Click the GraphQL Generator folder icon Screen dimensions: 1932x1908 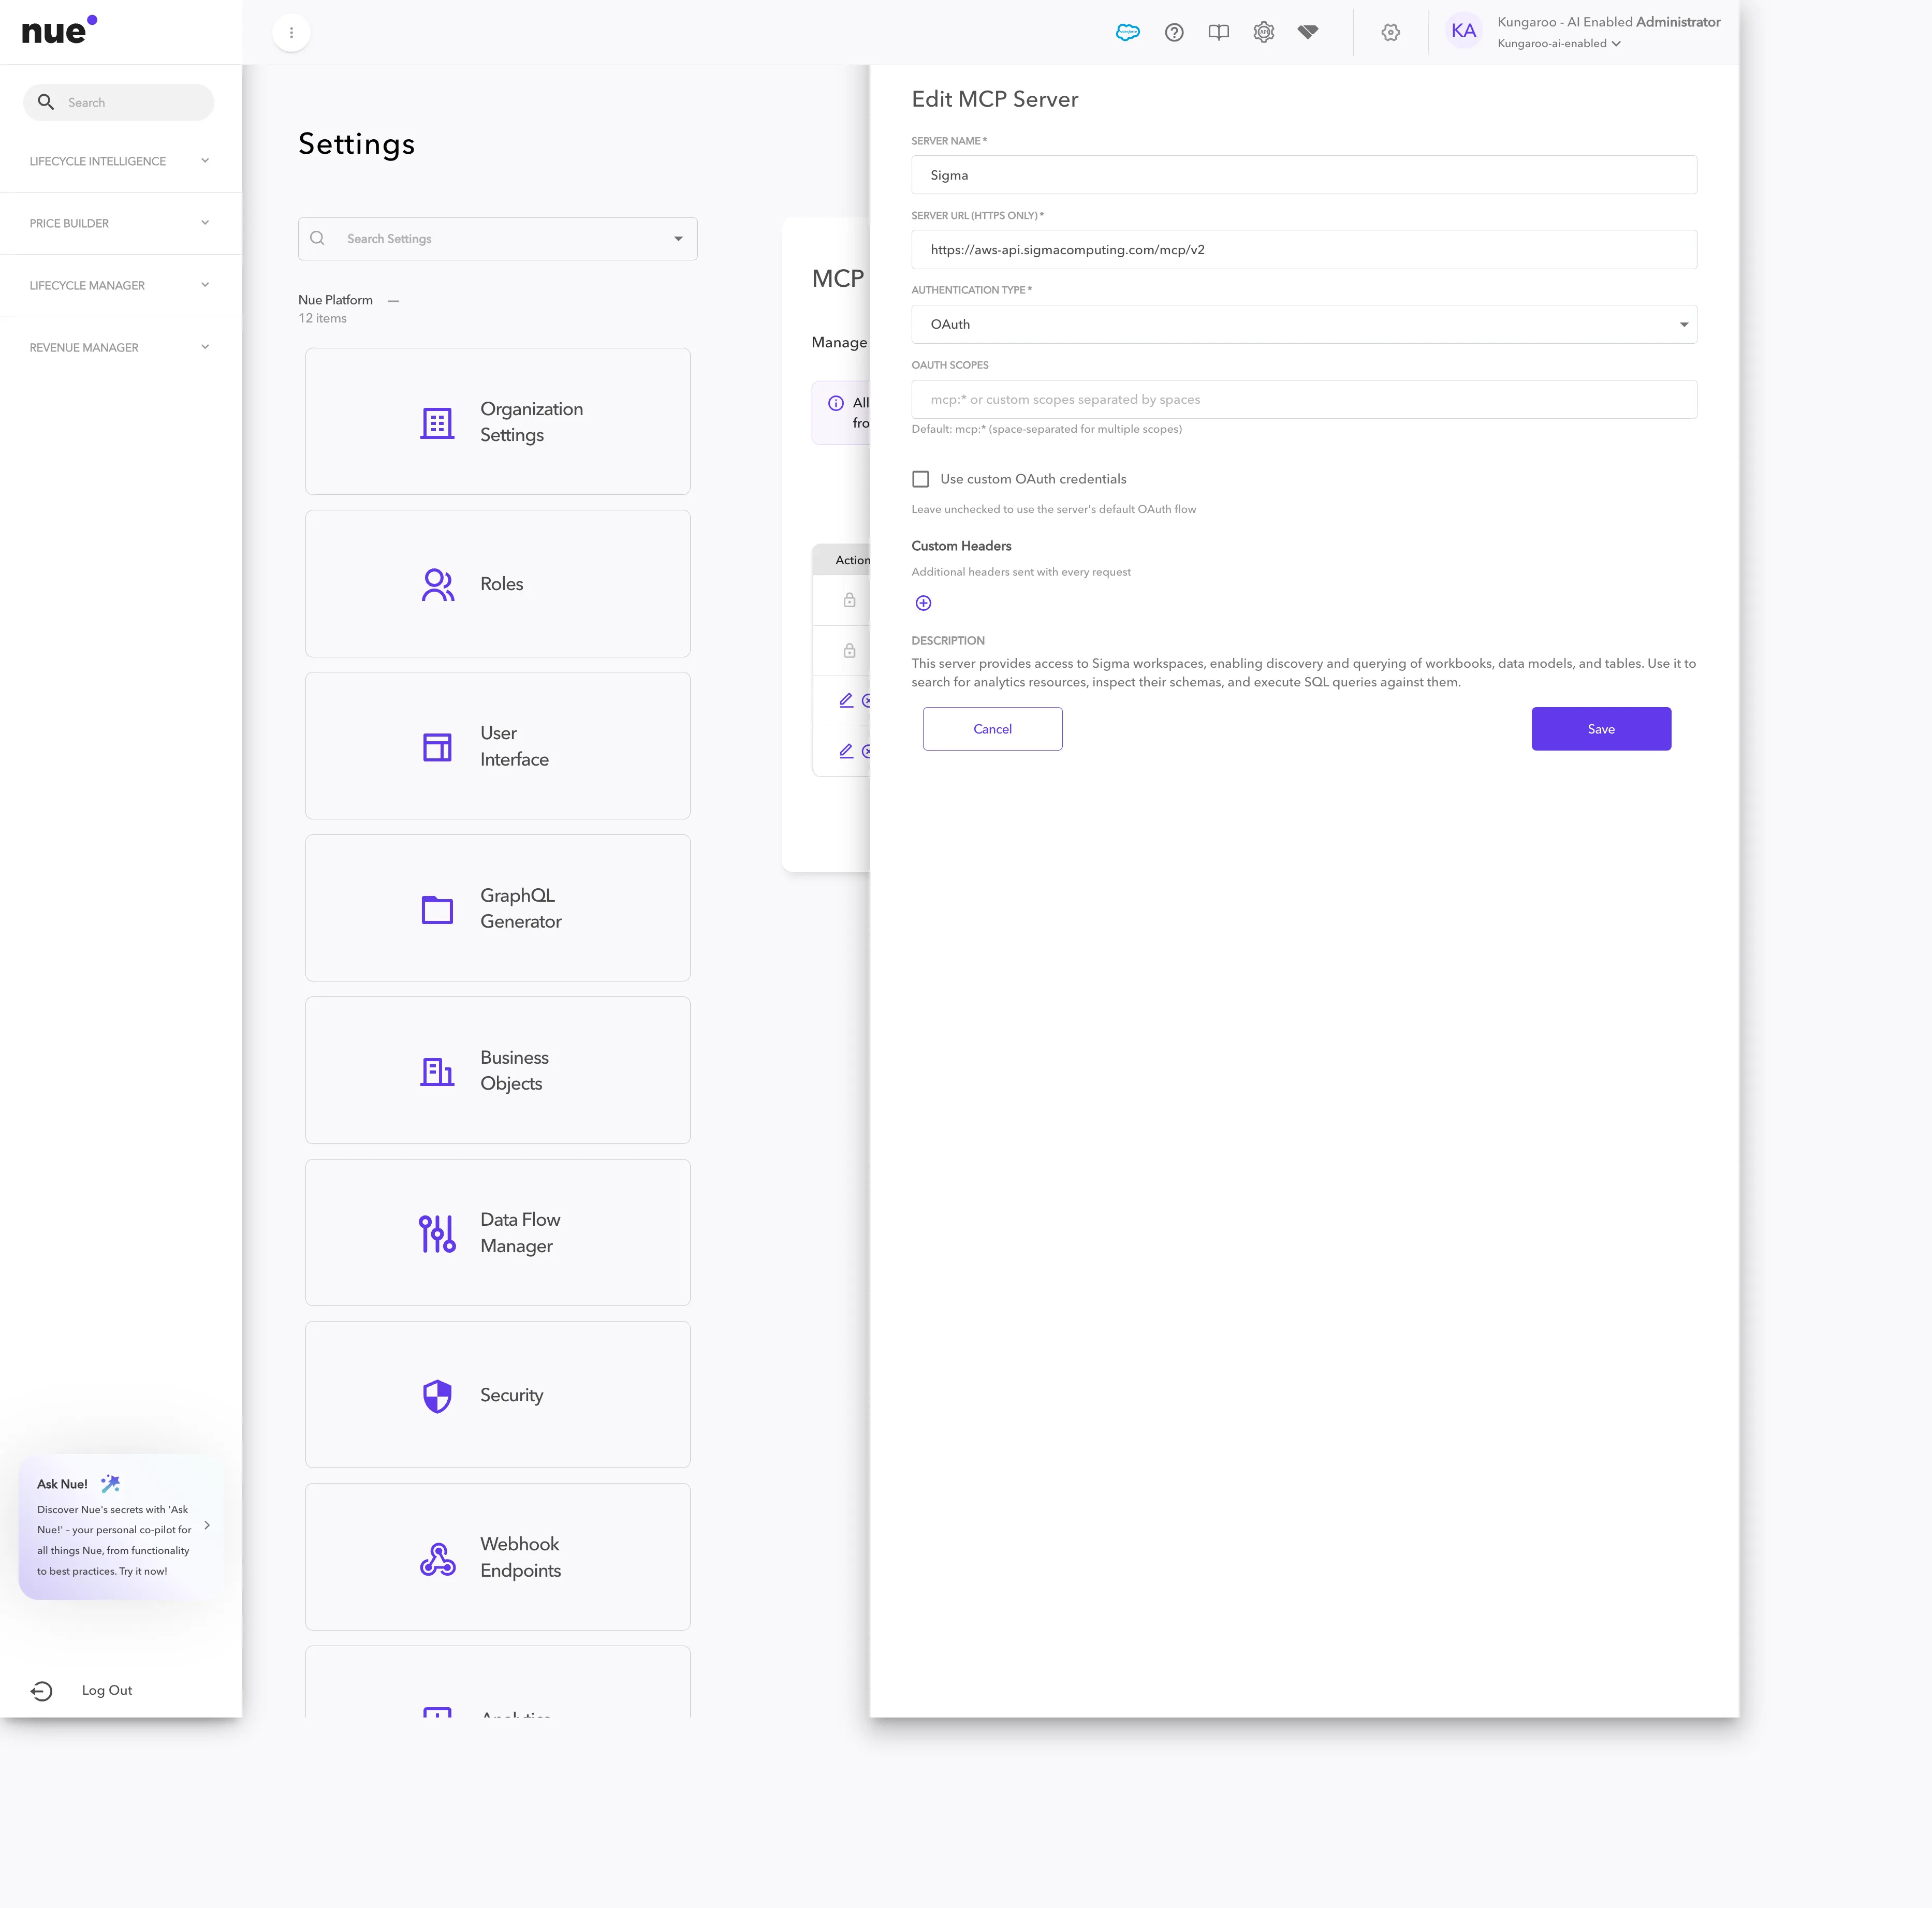point(437,909)
